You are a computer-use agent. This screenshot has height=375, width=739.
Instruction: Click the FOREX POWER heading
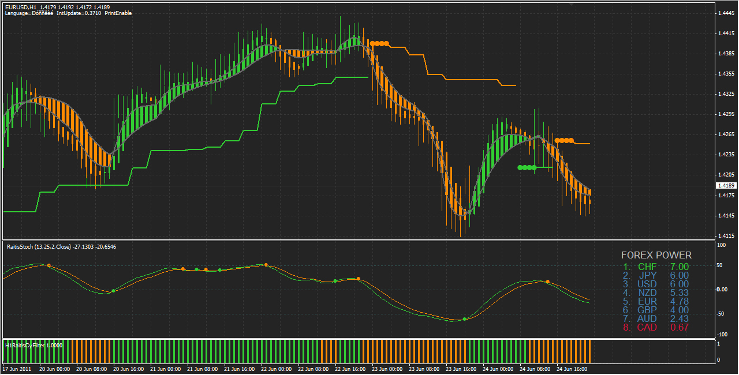pos(656,255)
